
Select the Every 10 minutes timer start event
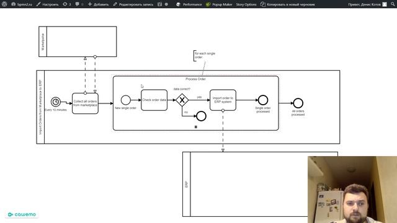[56, 102]
